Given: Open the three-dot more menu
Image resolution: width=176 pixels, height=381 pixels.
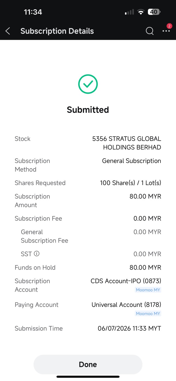Looking at the screenshot, I should point(166,31).
